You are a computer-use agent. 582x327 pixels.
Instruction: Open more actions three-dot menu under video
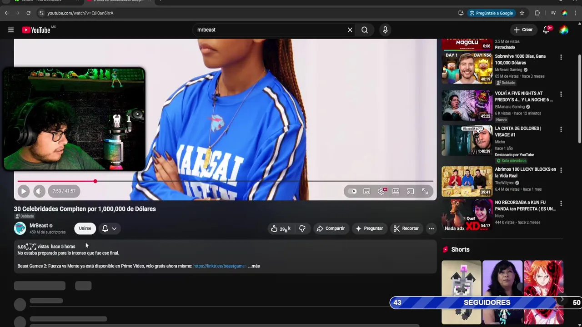tap(431, 228)
